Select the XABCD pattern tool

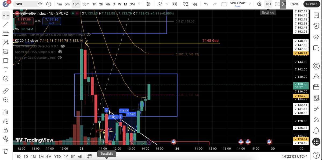tap(6, 43)
